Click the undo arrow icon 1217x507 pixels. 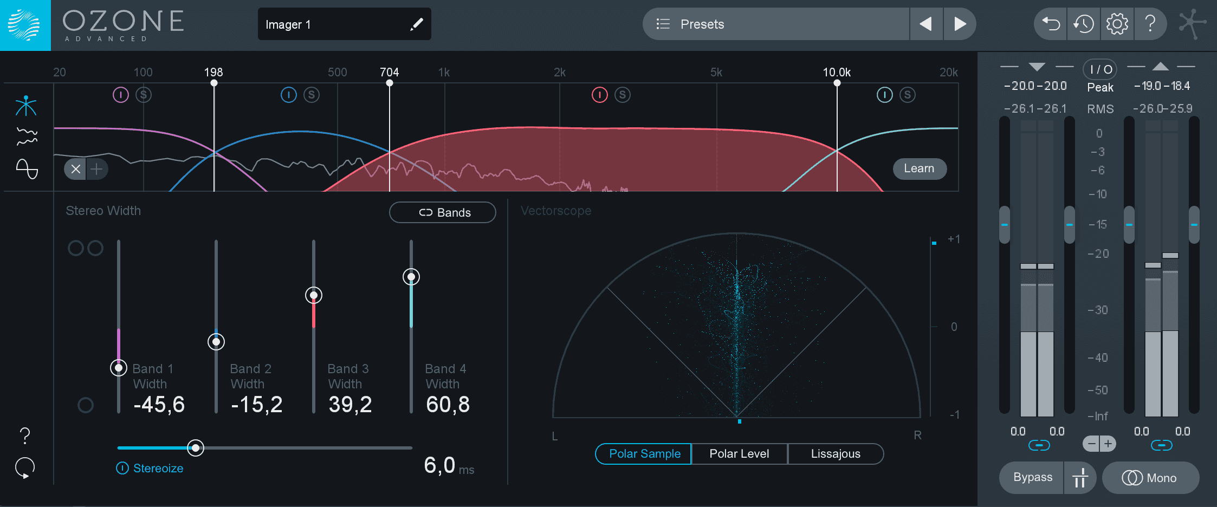coord(1051,24)
